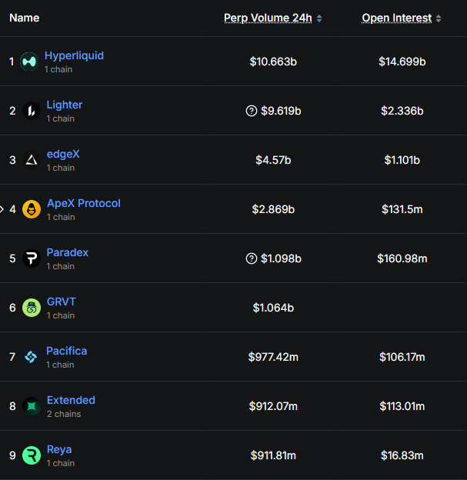
Task: Sort using the Perp Volume 24h arrows
Action: [319, 18]
